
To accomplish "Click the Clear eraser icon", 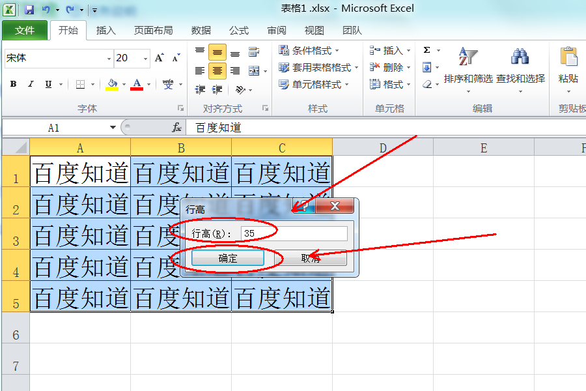I will pos(426,85).
